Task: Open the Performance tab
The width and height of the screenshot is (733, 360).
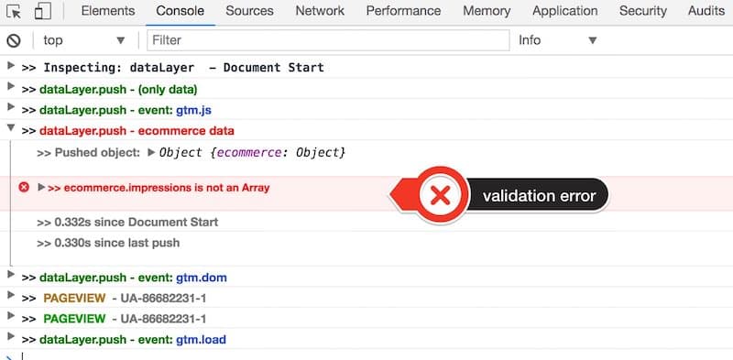Action: tap(403, 11)
